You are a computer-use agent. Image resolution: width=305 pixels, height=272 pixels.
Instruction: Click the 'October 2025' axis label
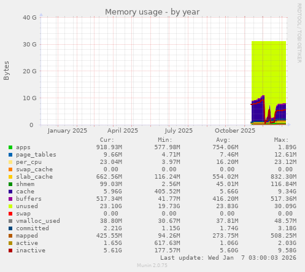point(235,131)
